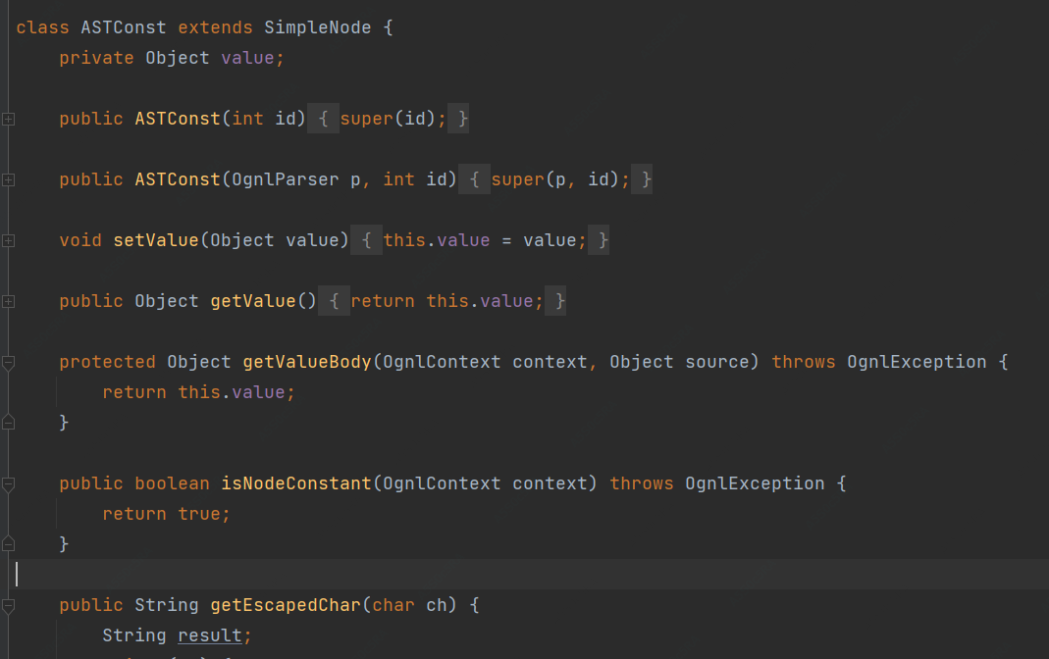Expand the folded ASTConst(int id) constructor
This screenshot has width=1049, height=659.
(x=8, y=119)
